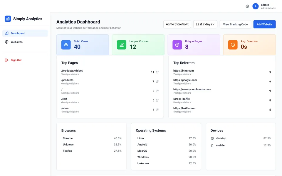
Task: Click the Unique Visitors green icon
Action: pos(122,45)
